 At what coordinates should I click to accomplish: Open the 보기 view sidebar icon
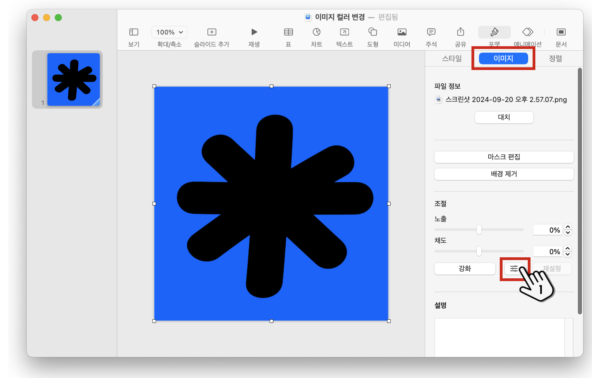click(134, 32)
